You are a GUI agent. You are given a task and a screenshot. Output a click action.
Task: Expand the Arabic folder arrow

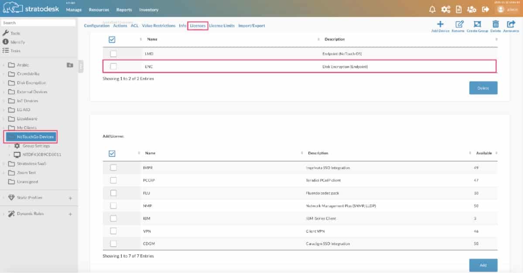[3, 65]
